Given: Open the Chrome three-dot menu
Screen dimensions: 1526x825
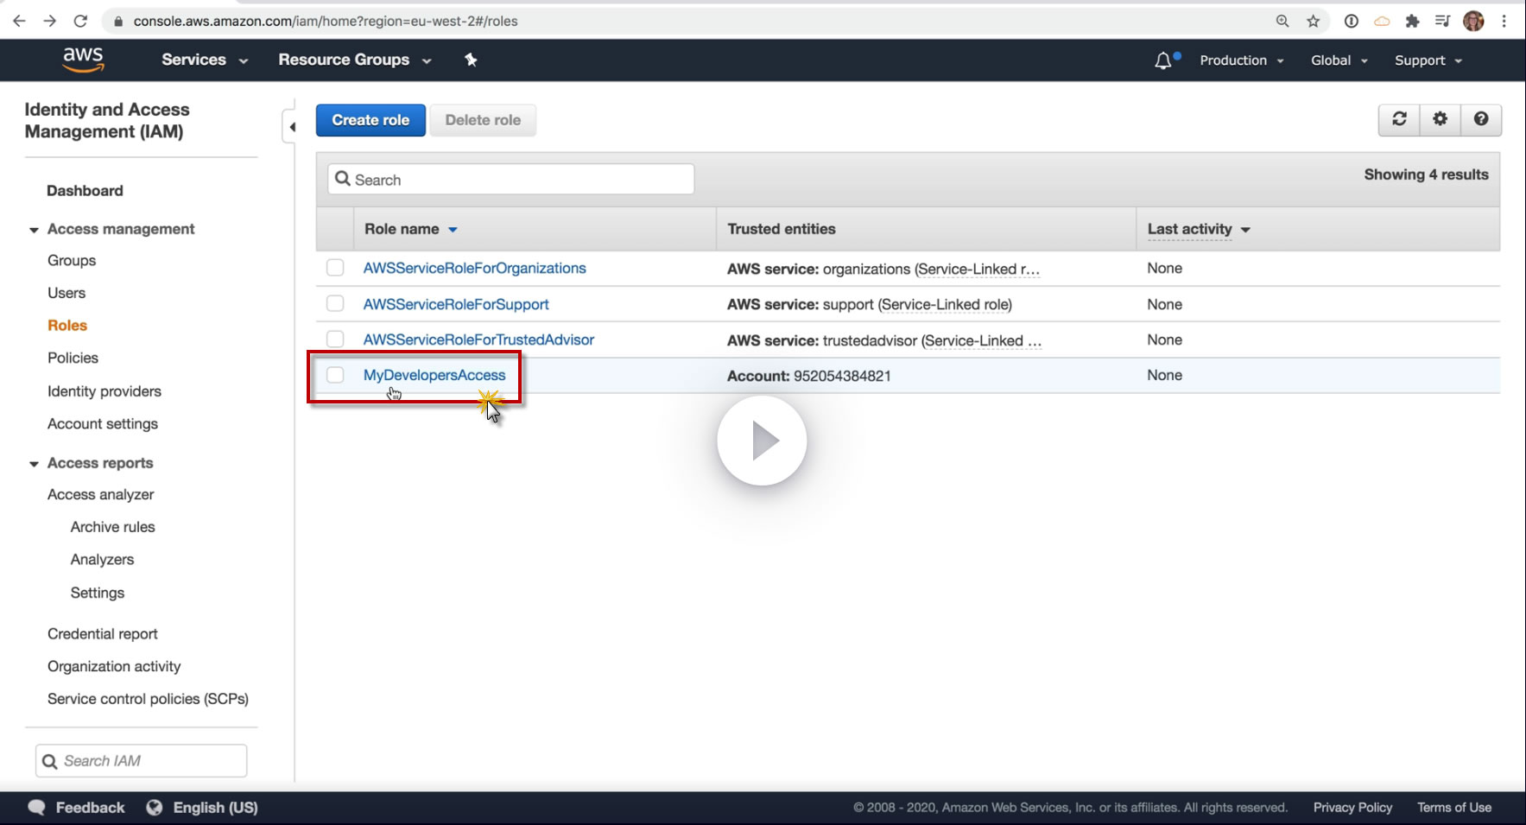Looking at the screenshot, I should [x=1504, y=21].
